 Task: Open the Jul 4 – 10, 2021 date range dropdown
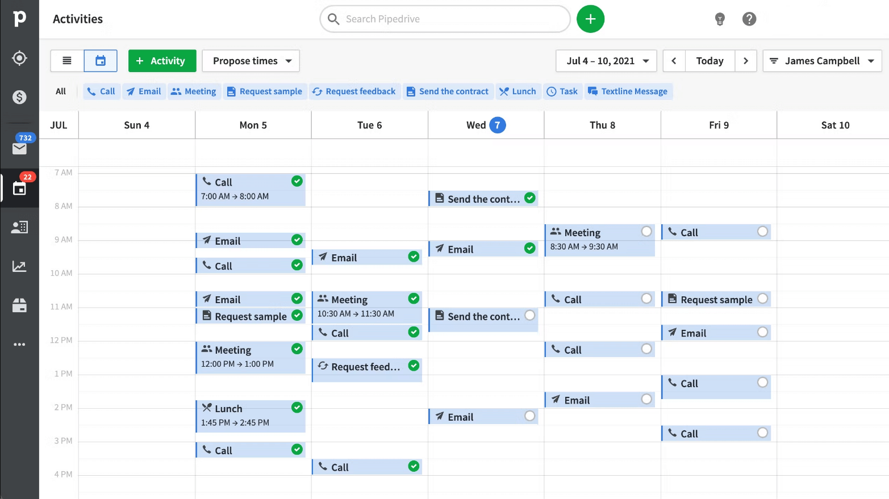point(606,61)
